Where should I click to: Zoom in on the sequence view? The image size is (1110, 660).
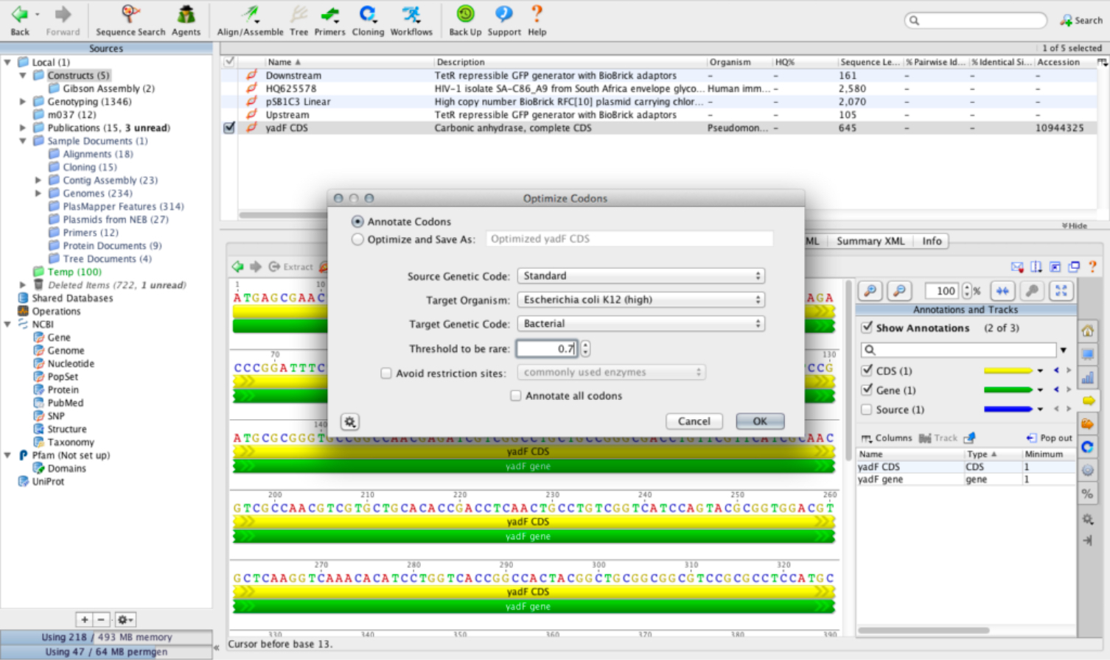pyautogui.click(x=870, y=291)
